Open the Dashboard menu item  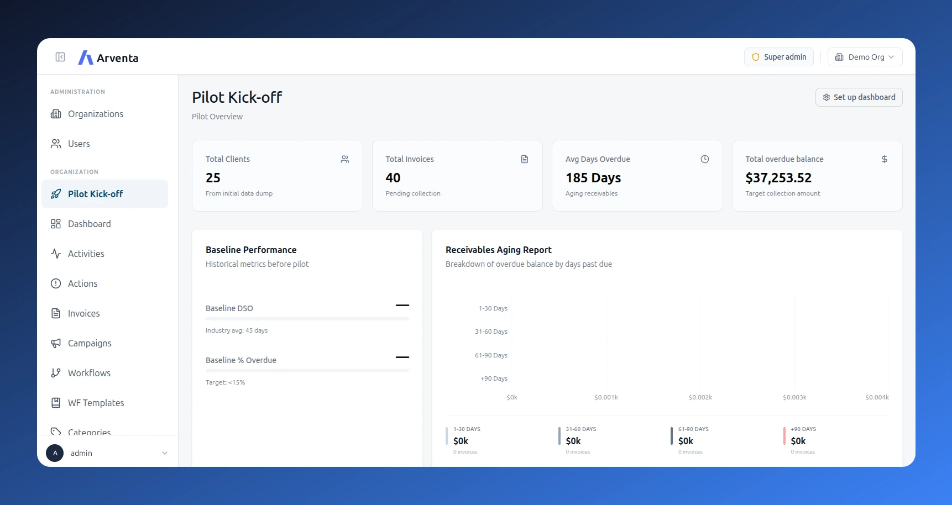click(x=104, y=224)
